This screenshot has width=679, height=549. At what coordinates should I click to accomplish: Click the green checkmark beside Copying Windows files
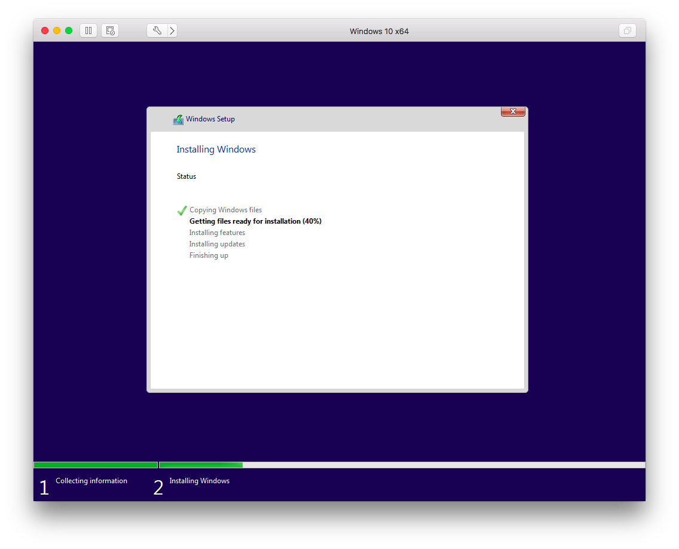(182, 210)
